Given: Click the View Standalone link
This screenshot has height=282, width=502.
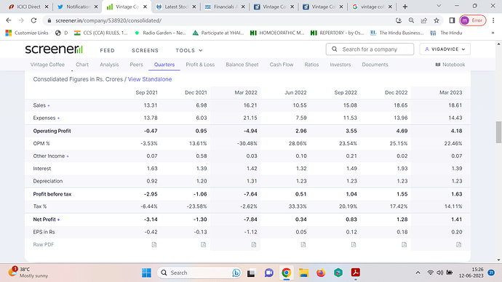Looking at the screenshot, I should 150,79.
